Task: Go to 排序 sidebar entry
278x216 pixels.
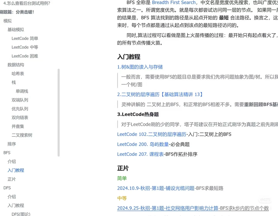Action: pyautogui.click(x=12, y=144)
